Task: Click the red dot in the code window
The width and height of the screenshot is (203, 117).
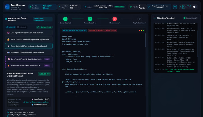Action: 139,30
